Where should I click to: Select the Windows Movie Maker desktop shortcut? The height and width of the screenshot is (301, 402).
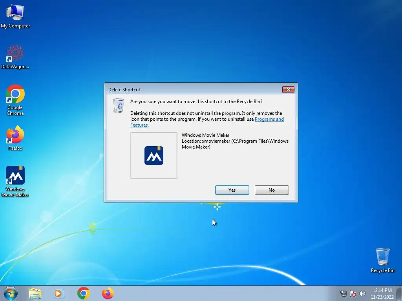click(x=15, y=181)
